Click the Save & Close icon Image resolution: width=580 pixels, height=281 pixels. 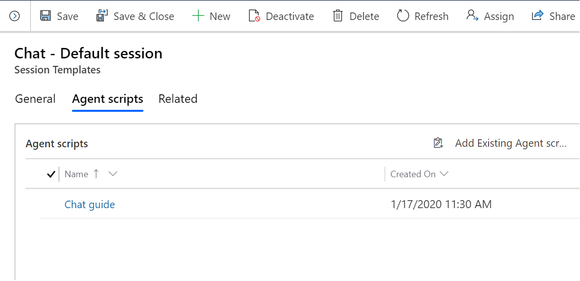pyautogui.click(x=101, y=16)
